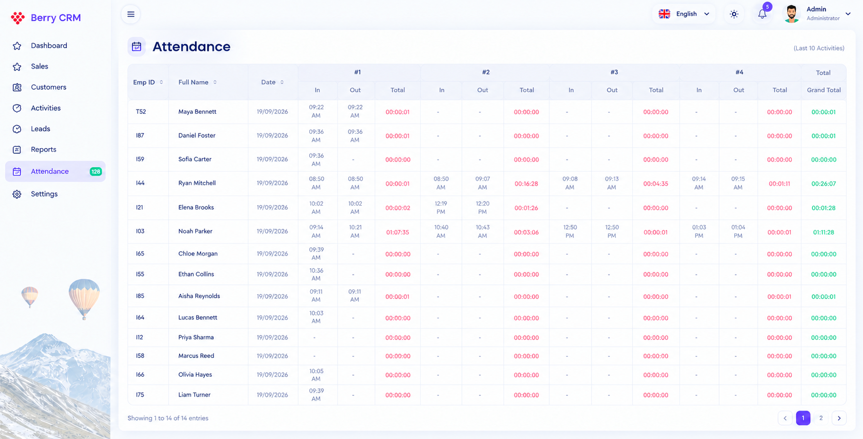The image size is (863, 439).
Task: Click the Customers icon in sidebar
Action: click(17, 87)
